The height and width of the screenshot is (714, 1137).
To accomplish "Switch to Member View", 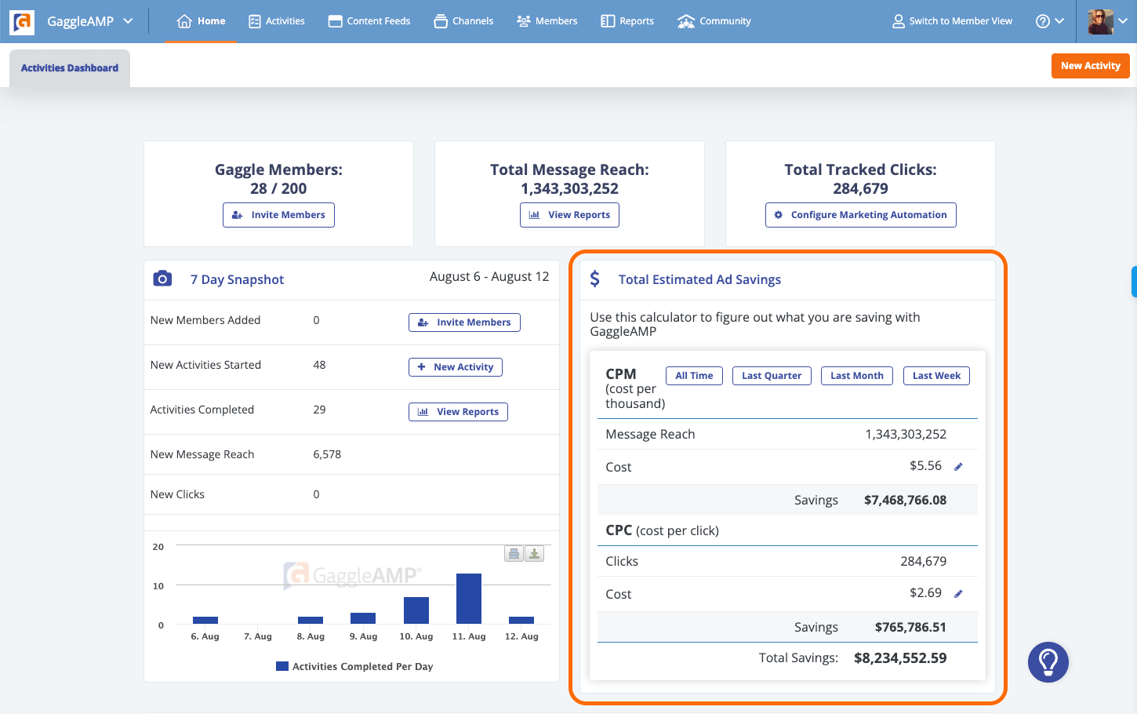I will click(952, 21).
